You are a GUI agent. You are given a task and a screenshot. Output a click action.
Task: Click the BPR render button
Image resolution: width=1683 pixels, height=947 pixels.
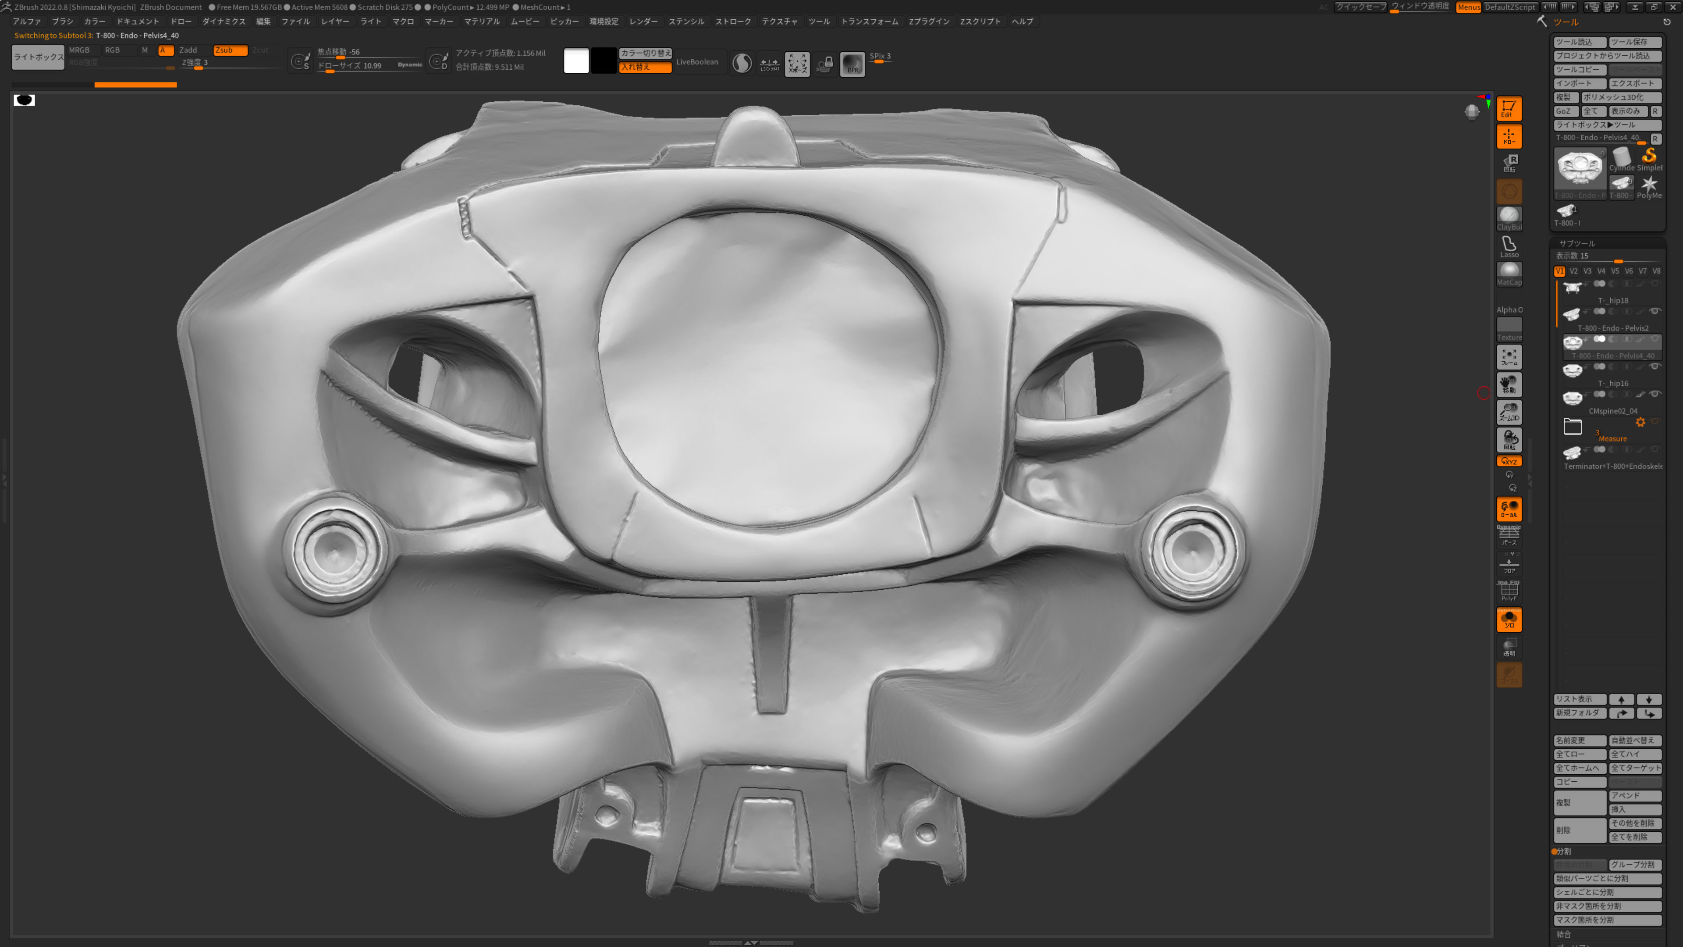(x=852, y=64)
